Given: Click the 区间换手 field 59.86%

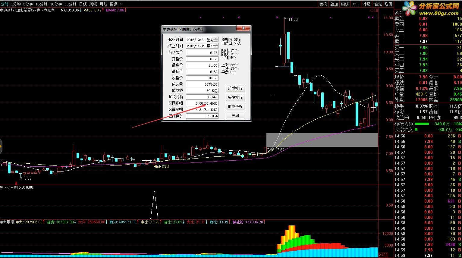Looking at the screenshot, I should click(x=202, y=116).
